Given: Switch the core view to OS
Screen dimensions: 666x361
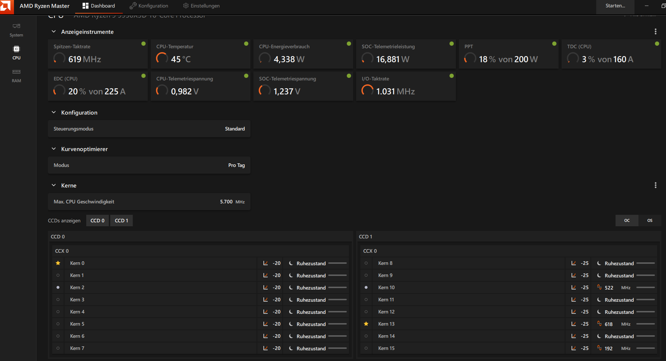Looking at the screenshot, I should [650, 221].
